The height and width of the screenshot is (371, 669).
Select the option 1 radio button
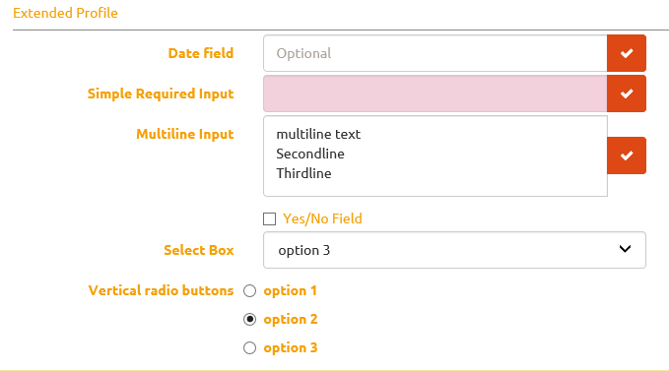(249, 291)
